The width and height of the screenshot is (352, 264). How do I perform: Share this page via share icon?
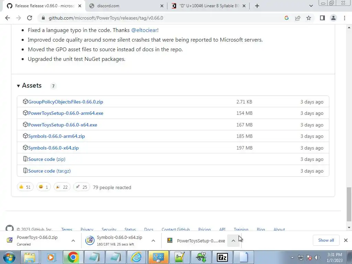click(298, 18)
